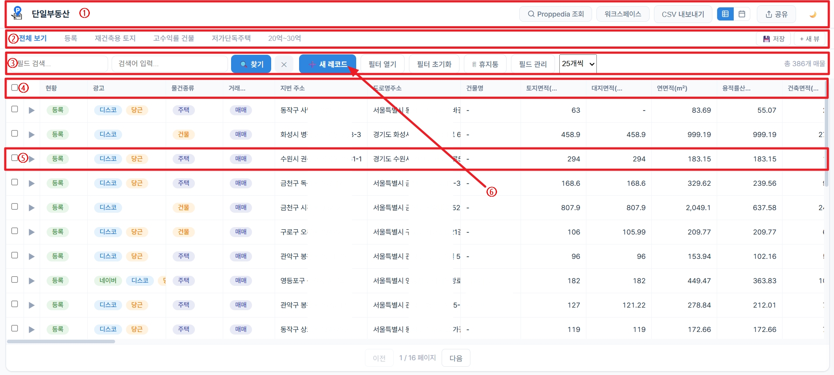Image resolution: width=834 pixels, height=375 pixels.
Task: Open 20억~30억 tab
Action: point(284,38)
